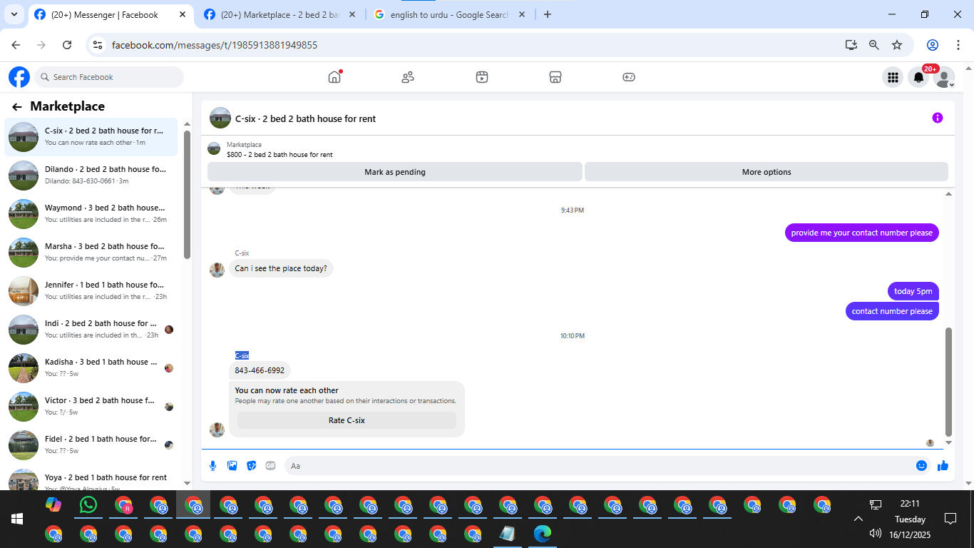Viewport: 974px width, 548px height.
Task: Go to the Home feed icon
Action: coord(334,77)
